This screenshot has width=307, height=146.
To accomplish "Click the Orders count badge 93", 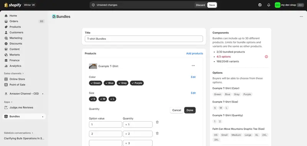I will click(41, 21).
